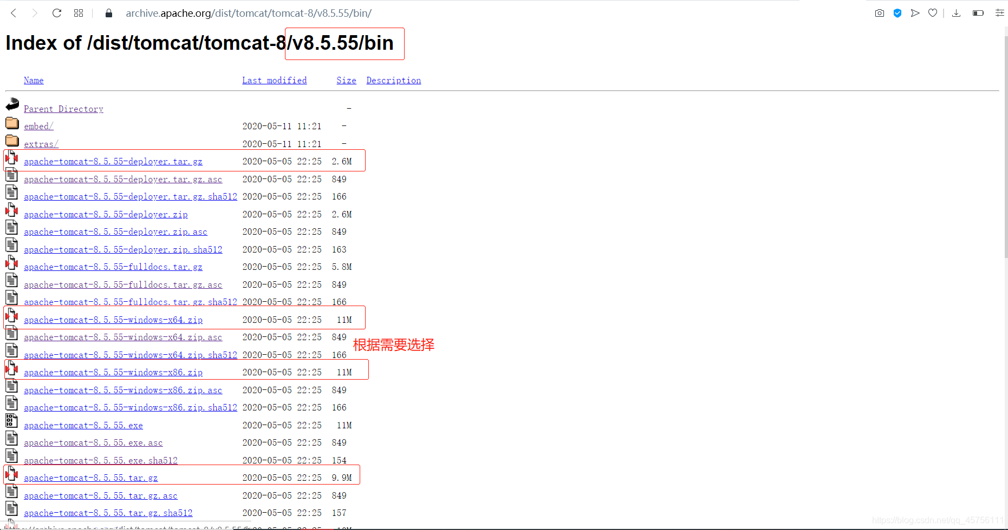The image size is (1008, 530).
Task: Click the folder icon next to extras/
Action: (x=12, y=141)
